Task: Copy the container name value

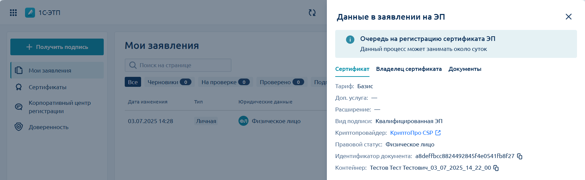Action: [x=496, y=168]
